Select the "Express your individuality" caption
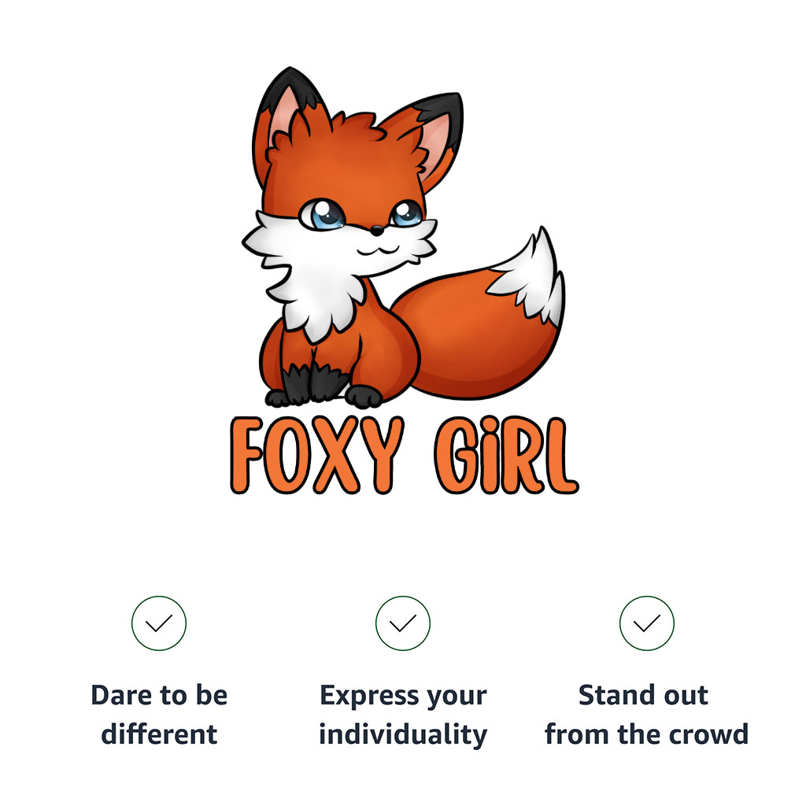This screenshot has width=806, height=806. [403, 715]
